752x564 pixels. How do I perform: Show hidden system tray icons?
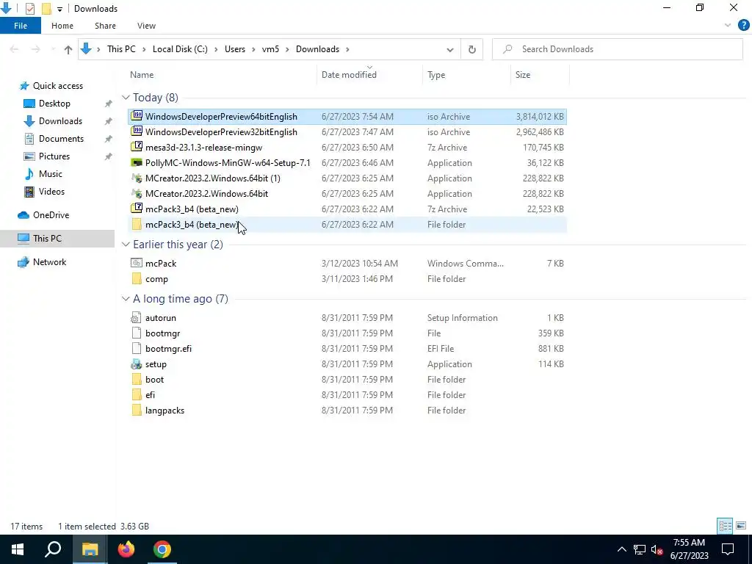coord(621,549)
